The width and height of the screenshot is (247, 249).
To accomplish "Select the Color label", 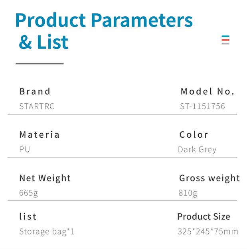I will (194, 135).
